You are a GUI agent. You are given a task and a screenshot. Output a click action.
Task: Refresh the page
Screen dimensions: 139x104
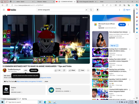point(7,5)
